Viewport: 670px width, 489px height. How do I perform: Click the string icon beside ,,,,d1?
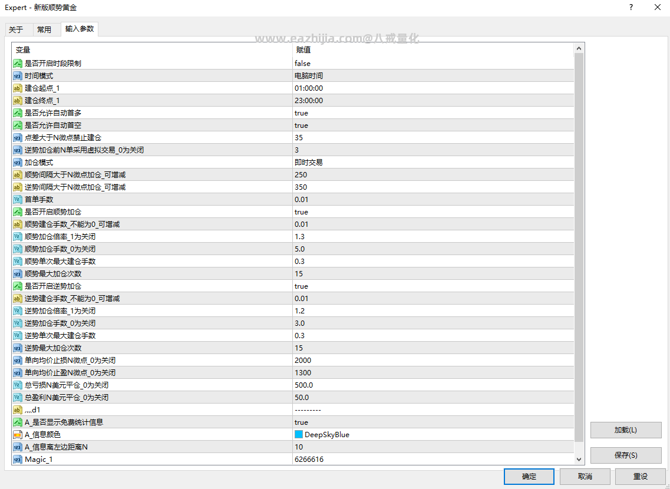(x=18, y=411)
